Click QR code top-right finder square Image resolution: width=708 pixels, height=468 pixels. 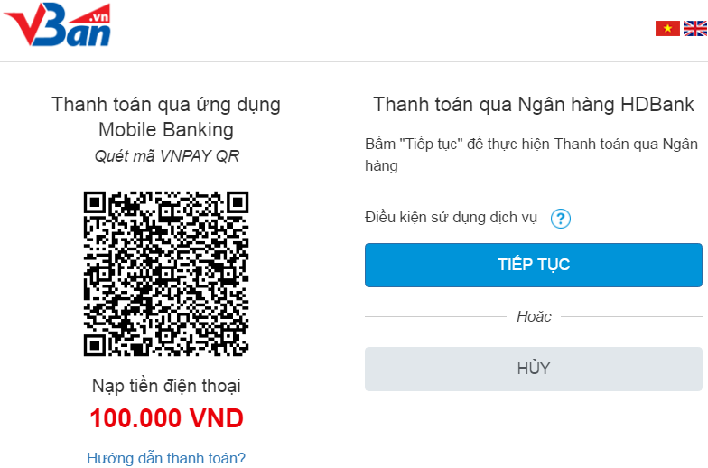[237, 202]
